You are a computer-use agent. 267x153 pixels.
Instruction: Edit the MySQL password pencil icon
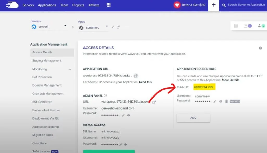tap(121, 144)
